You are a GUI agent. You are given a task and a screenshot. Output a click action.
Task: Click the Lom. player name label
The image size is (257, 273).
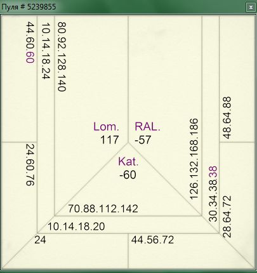coord(107,126)
